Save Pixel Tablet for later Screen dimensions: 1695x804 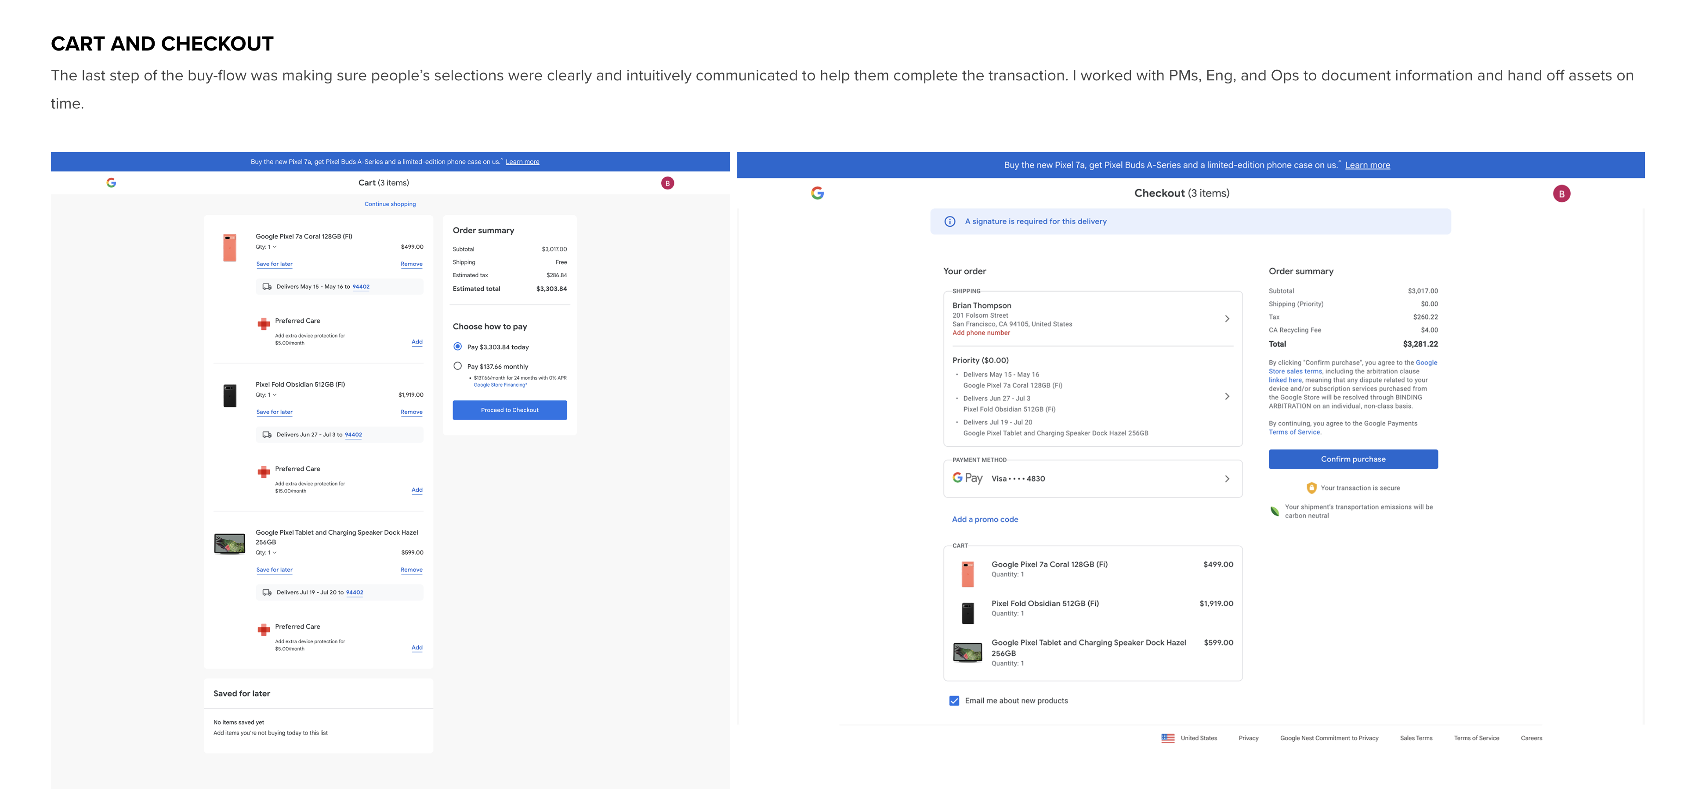[275, 570]
